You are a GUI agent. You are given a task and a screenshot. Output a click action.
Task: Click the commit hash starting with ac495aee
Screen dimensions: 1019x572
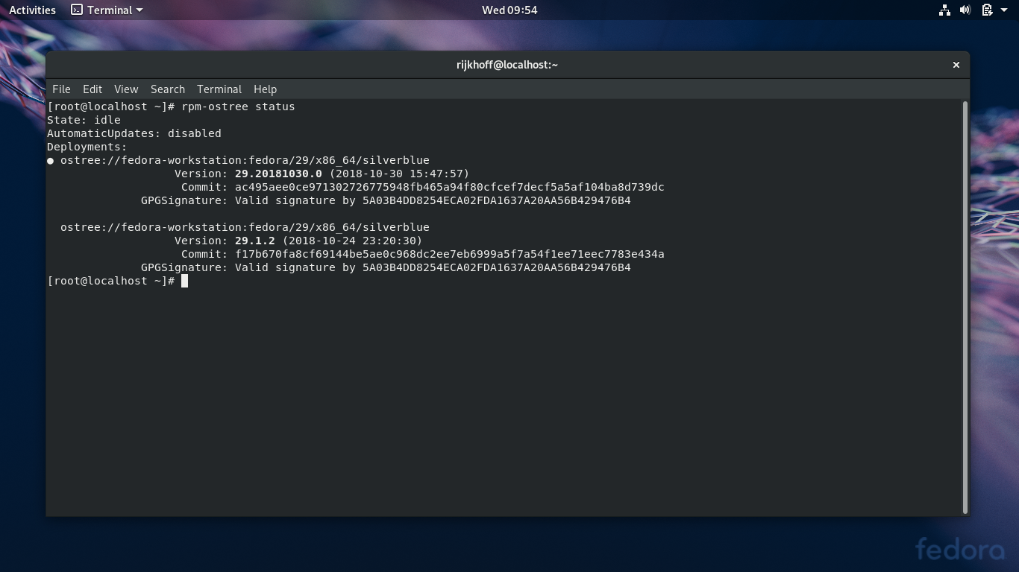coord(450,187)
